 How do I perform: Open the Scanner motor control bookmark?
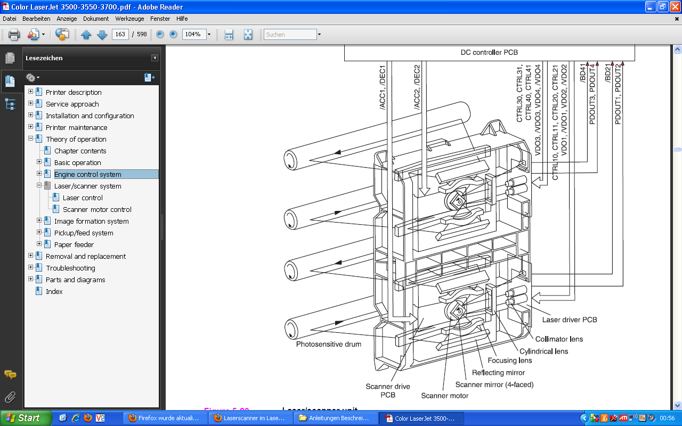click(x=97, y=209)
